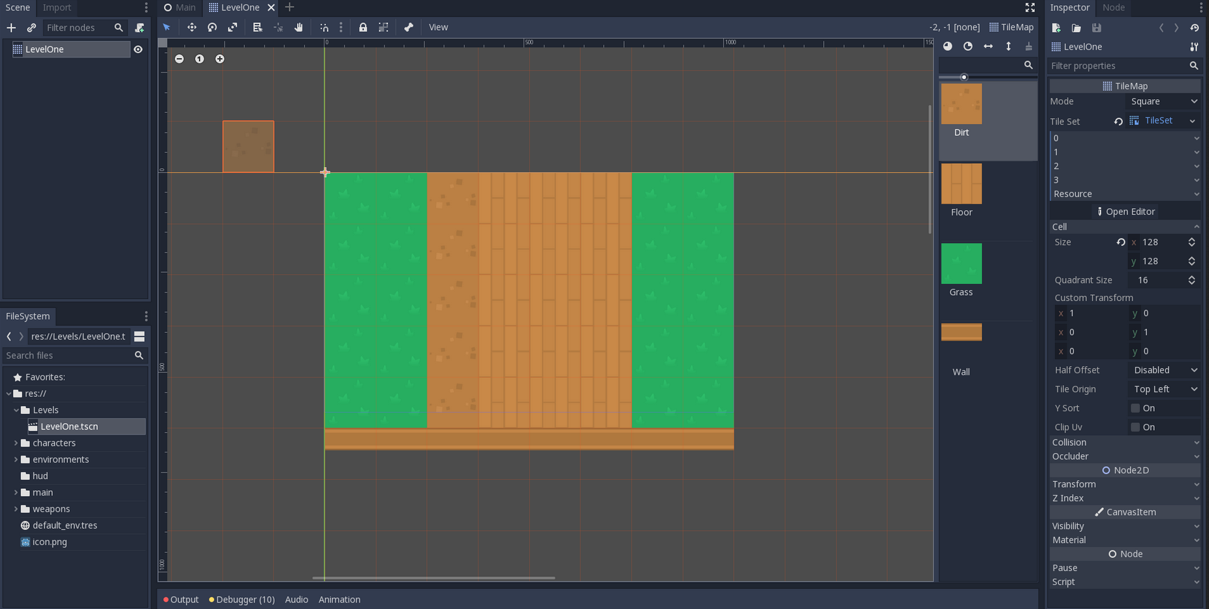Increase the Quadrant Size using its stepper
The image size is (1209, 609).
(1192, 277)
